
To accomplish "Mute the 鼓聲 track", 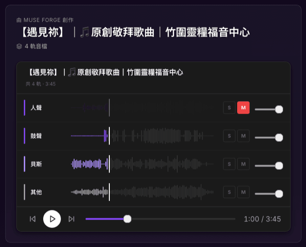I will click(x=243, y=136).
